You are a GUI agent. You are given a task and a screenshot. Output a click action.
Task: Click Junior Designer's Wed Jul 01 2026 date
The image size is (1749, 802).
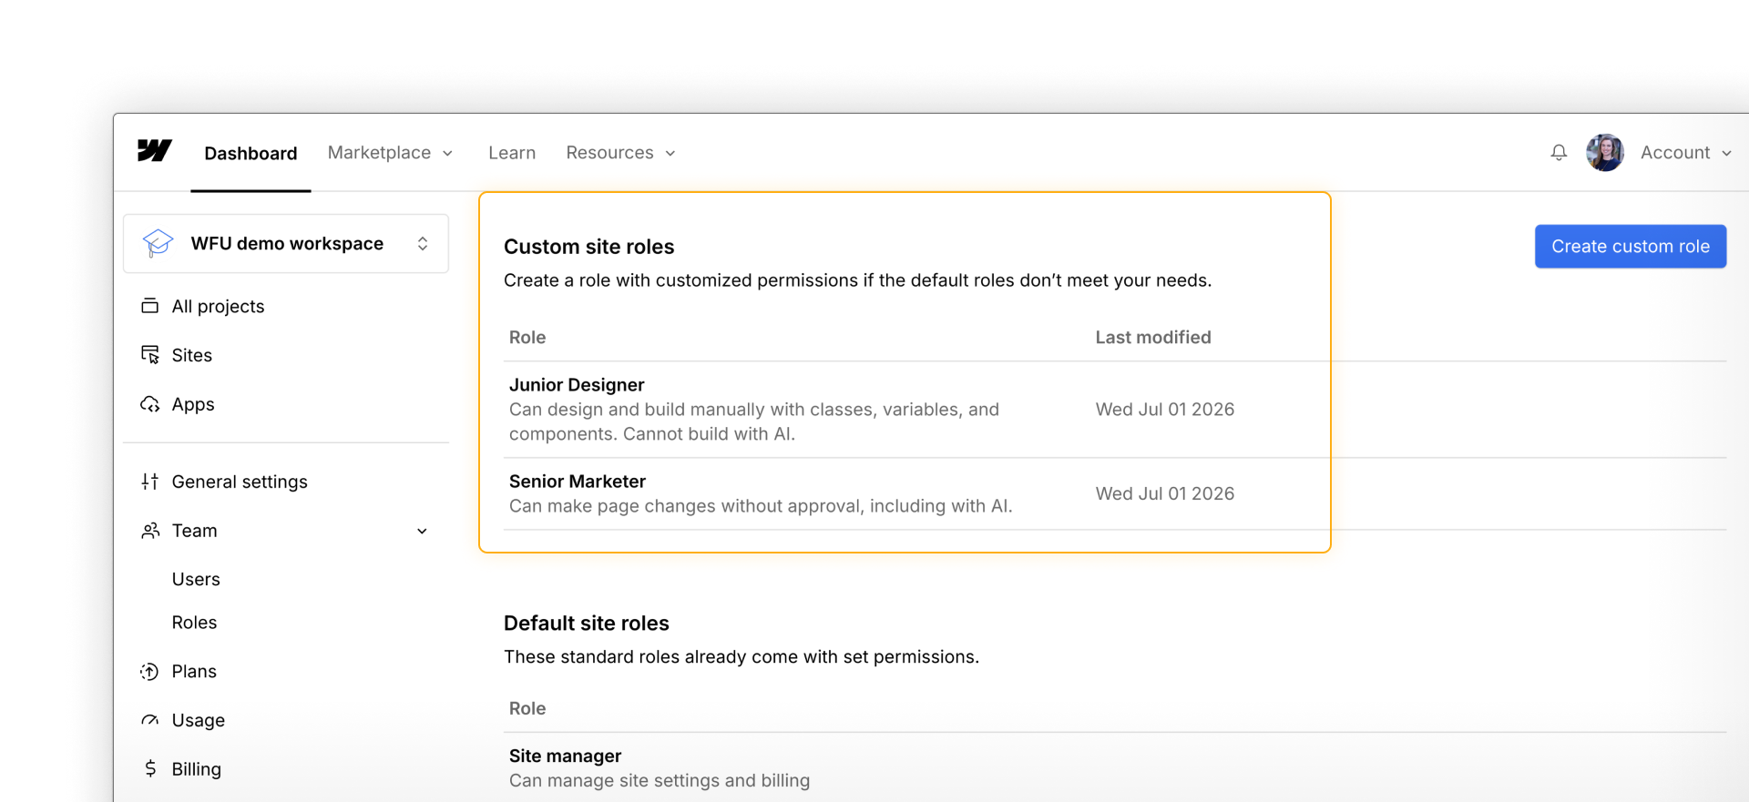coord(1165,410)
